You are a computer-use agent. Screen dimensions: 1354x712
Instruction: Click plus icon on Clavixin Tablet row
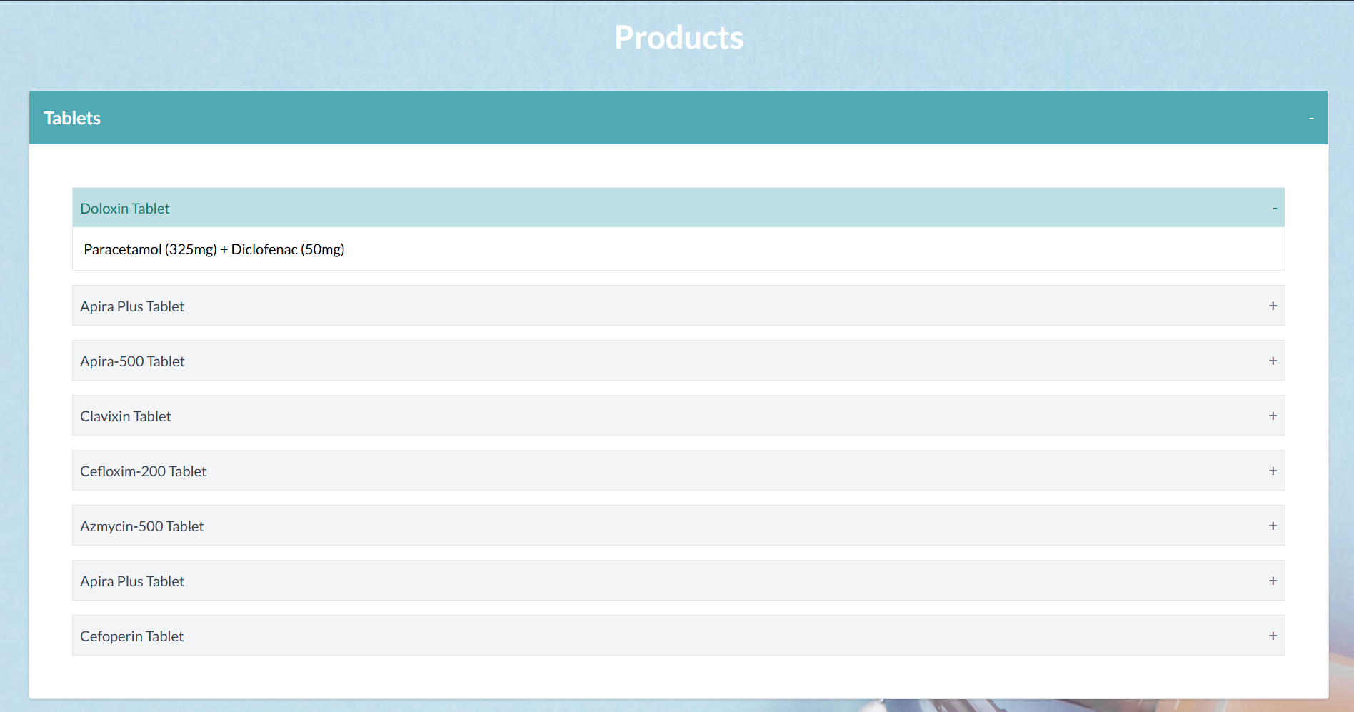point(1273,416)
